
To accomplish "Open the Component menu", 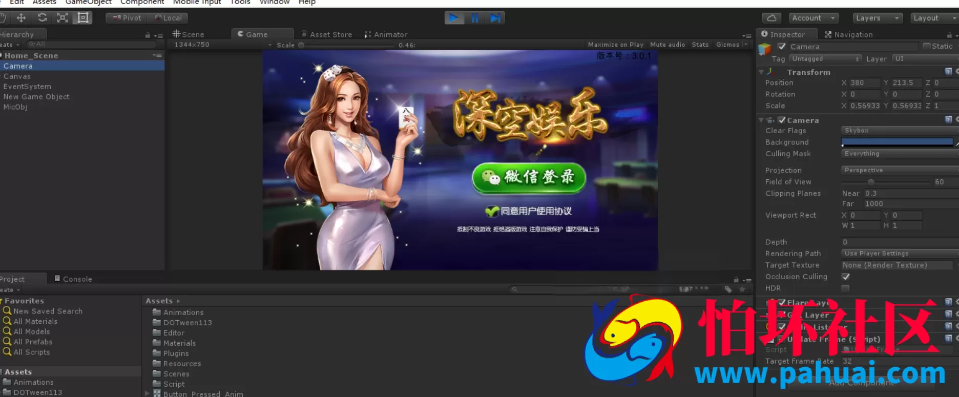I will [142, 3].
